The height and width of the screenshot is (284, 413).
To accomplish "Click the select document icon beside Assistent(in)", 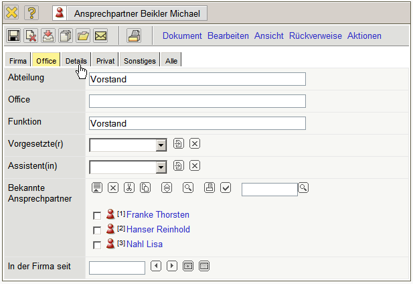I will pyautogui.click(x=178, y=166).
